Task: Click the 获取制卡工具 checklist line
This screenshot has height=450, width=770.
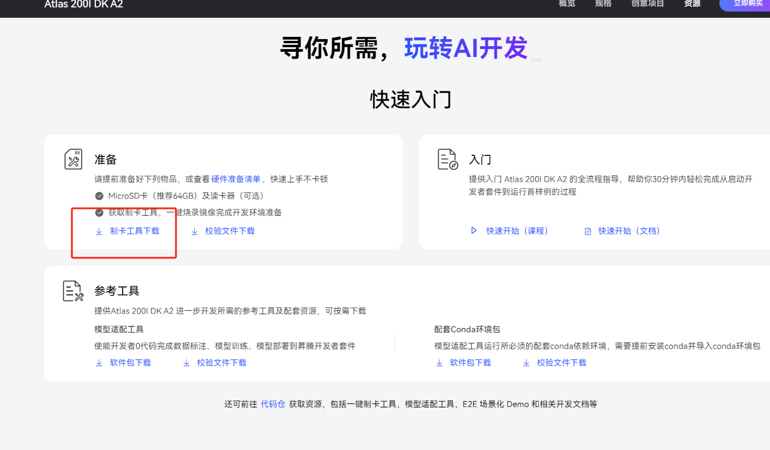Action: (195, 213)
